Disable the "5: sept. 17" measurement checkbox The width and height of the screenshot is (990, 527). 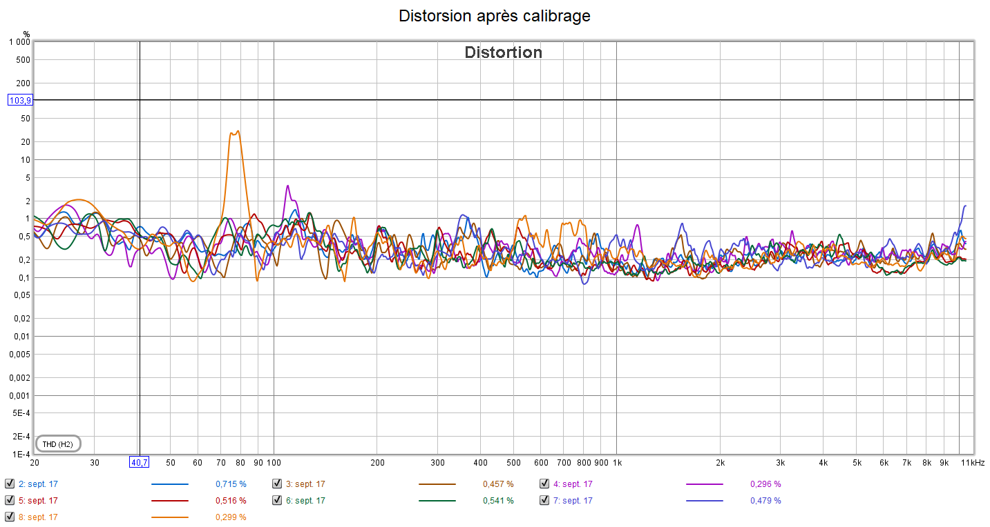pyautogui.click(x=10, y=500)
